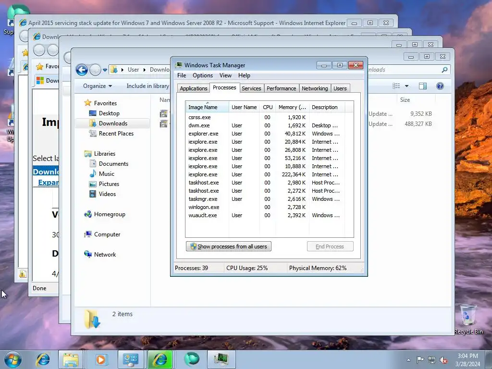Switch to active Internet Explorer taskbar group
The width and height of the screenshot is (492, 369).
160,359
